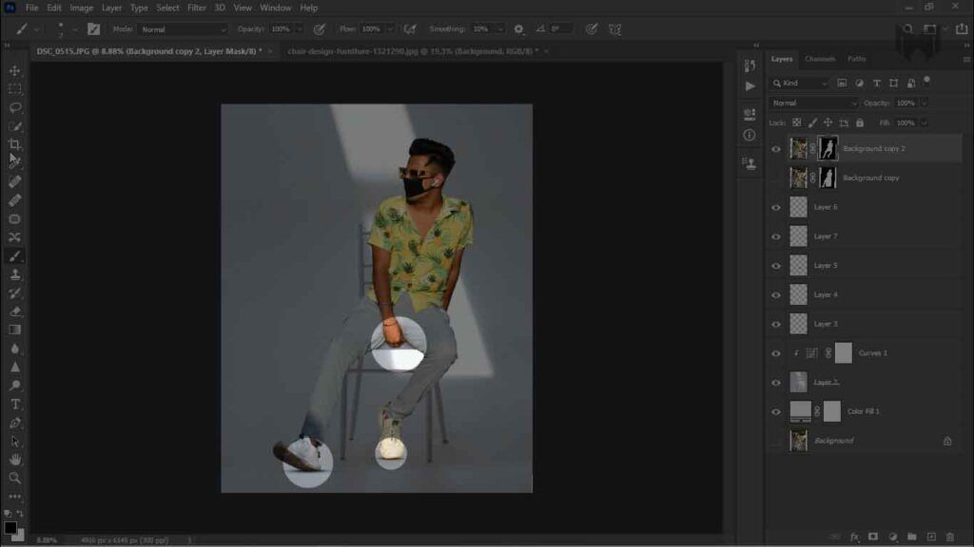This screenshot has height=547, width=974.
Task: Open the Filter menu
Action: point(196,8)
